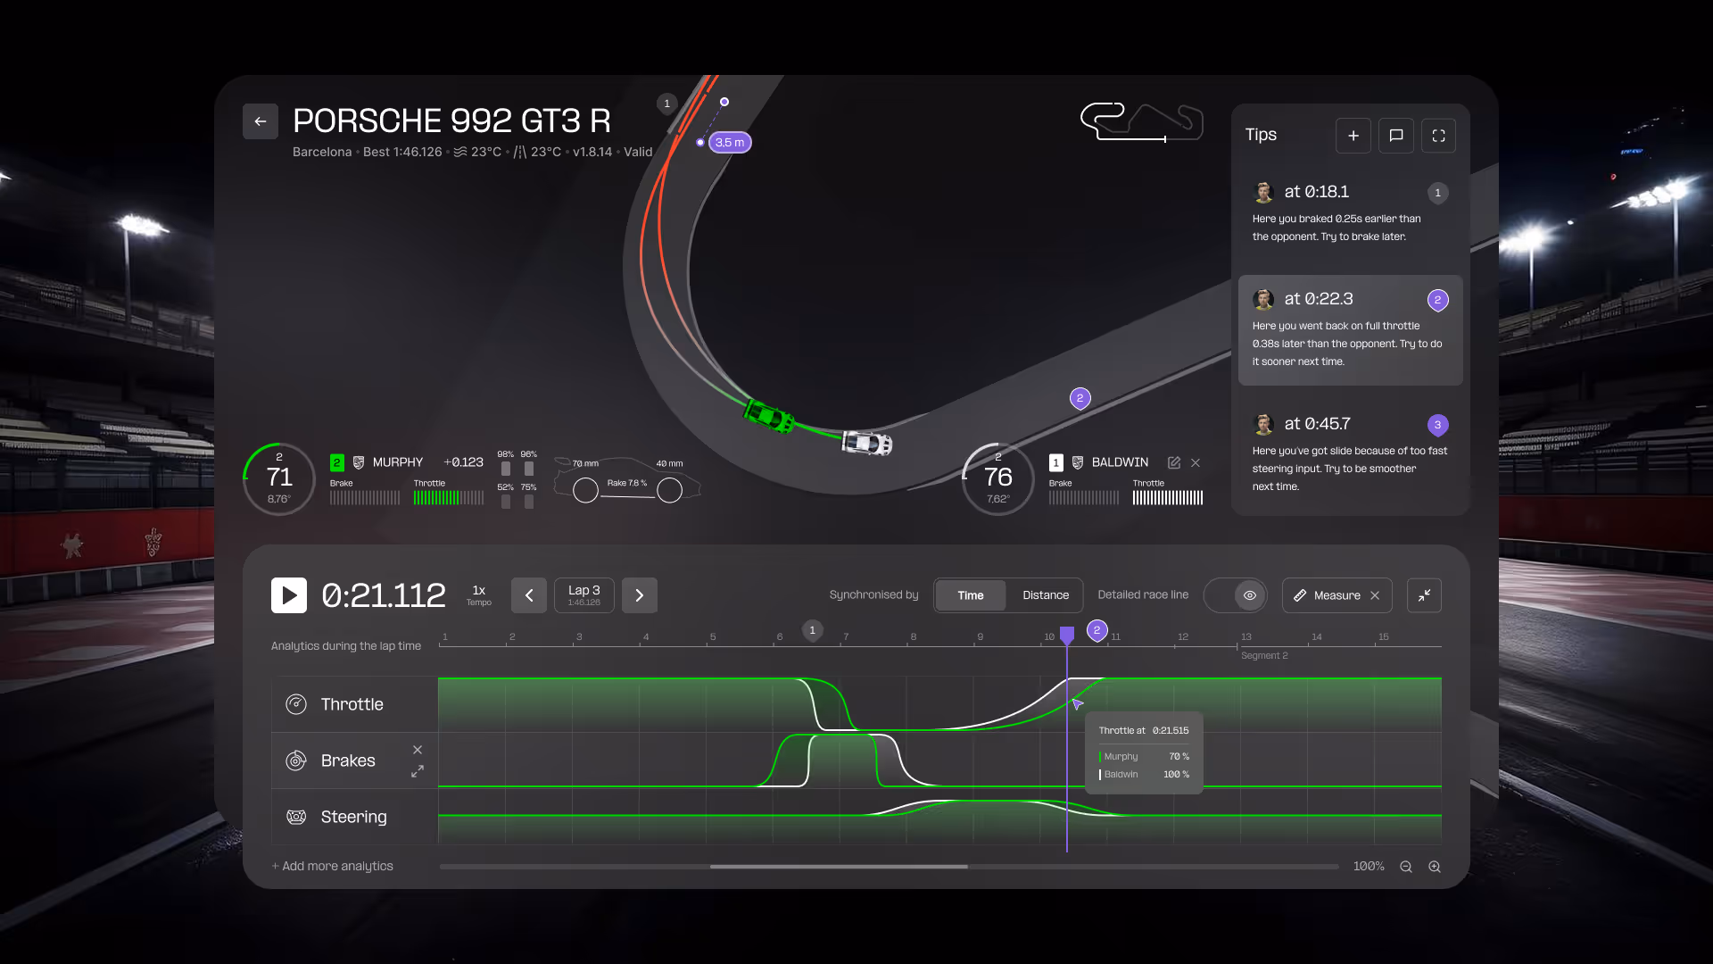
Task: Click the back arrow button
Action: pyautogui.click(x=260, y=121)
